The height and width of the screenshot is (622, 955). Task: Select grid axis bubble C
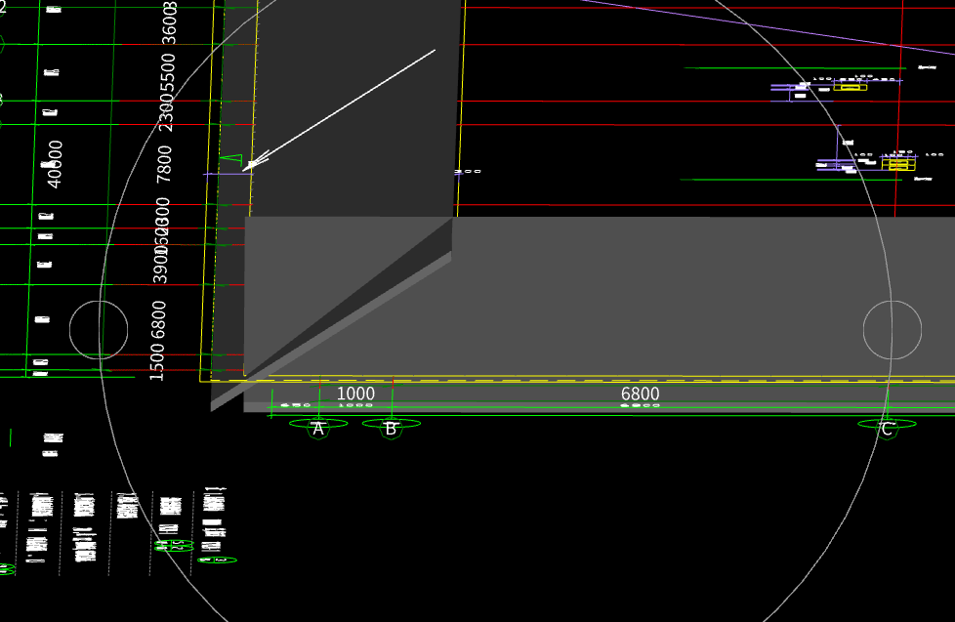[x=887, y=429]
